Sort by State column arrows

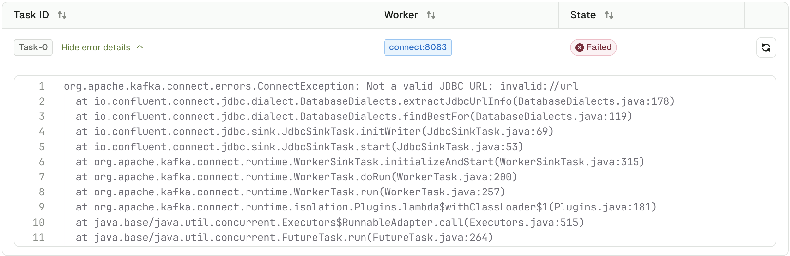click(609, 15)
